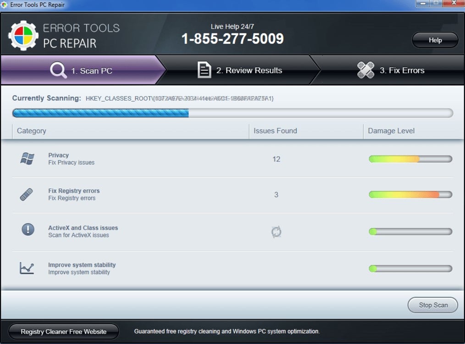The width and height of the screenshot is (465, 344).
Task: Click the magnifying glass Scan PC icon
Action: 59,70
